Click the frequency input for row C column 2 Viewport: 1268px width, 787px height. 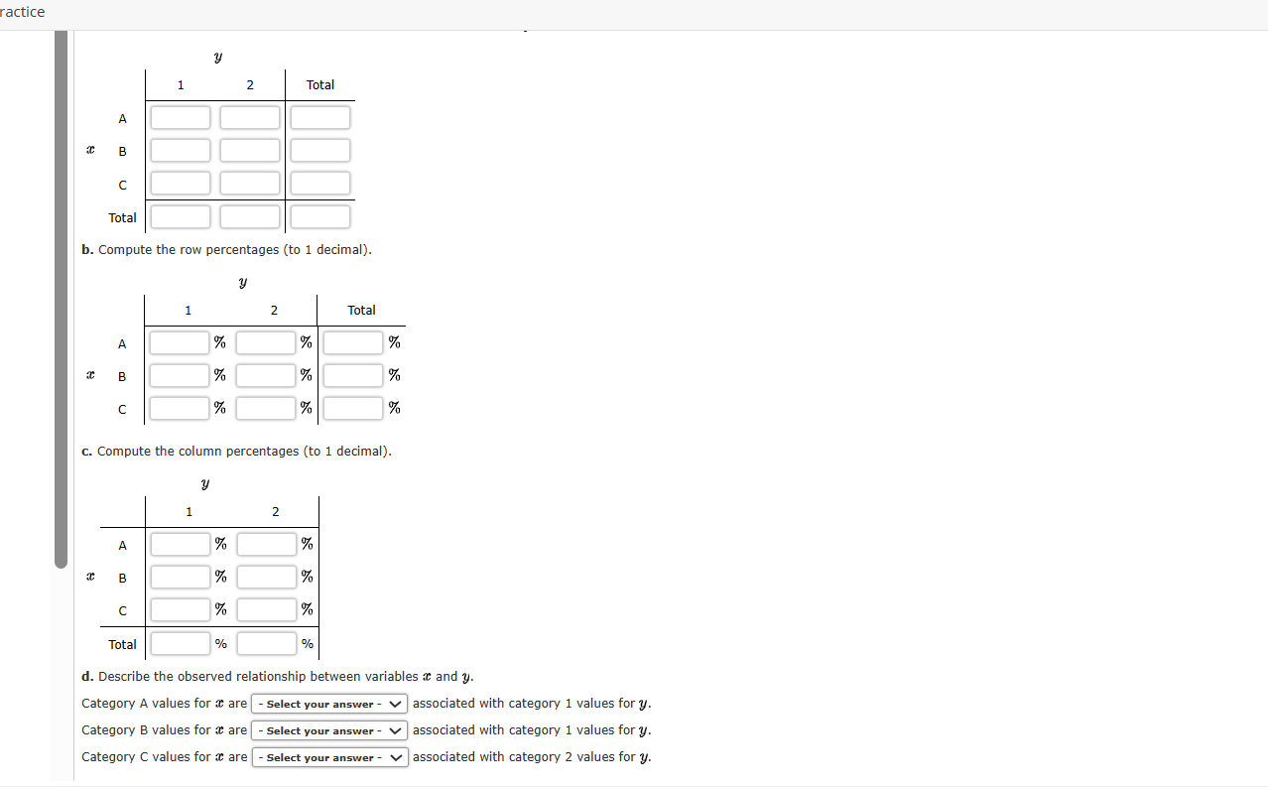pos(249,183)
